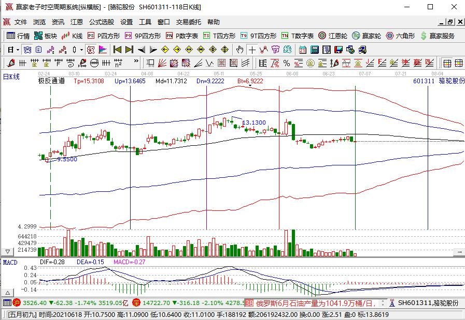This screenshot has width=465, height=320.
Task: Open the 公式选股 menu
Action: (x=102, y=22)
